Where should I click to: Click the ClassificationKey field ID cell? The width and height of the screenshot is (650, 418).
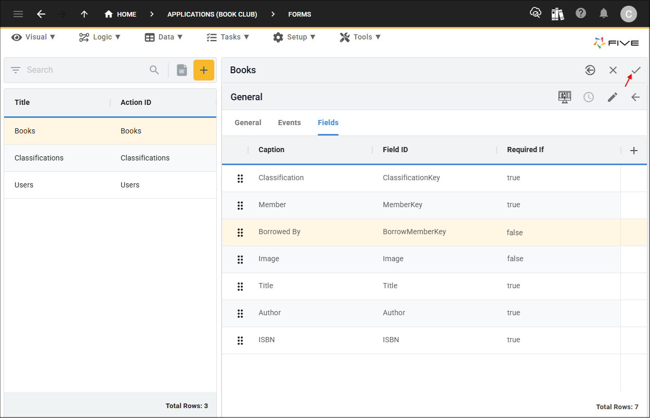[411, 178]
